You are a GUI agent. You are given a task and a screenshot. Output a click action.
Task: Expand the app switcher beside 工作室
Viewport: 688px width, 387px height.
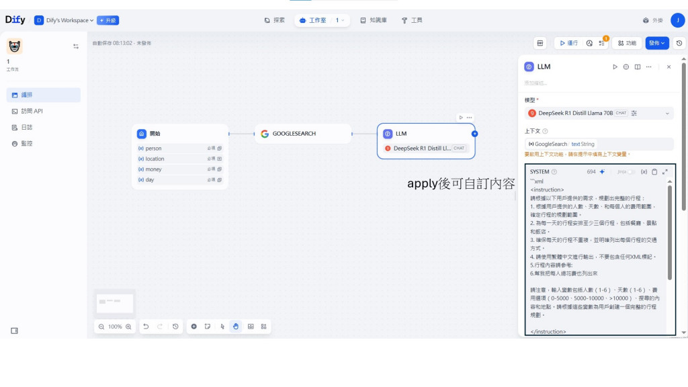(340, 20)
